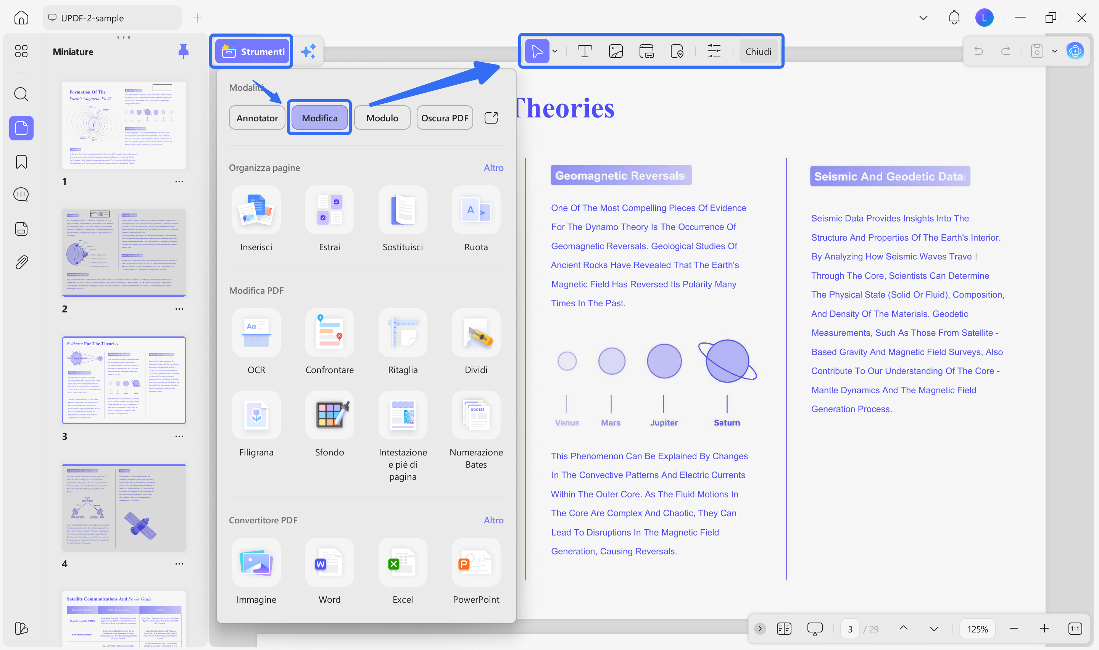Click Altro link in Organizza pagine
The image size is (1099, 650).
tap(493, 168)
